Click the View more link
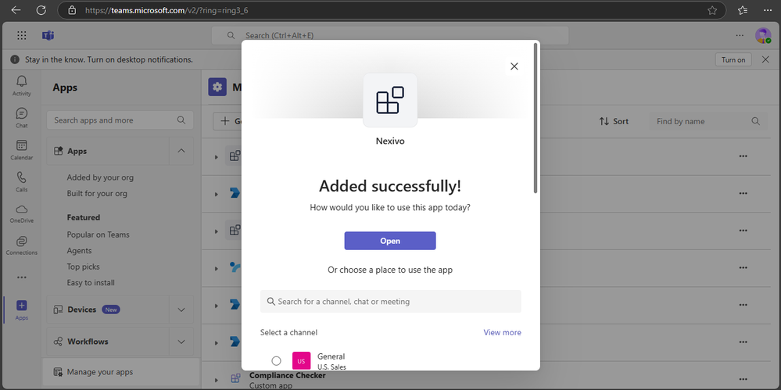 (502, 332)
